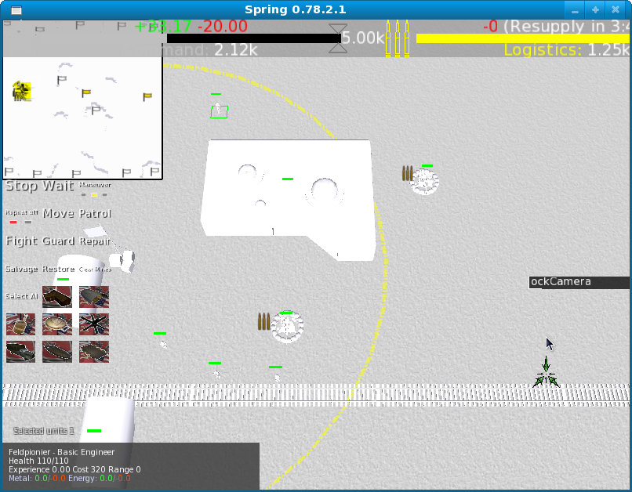
Task: Click the yellow flag in minimap center
Action: coord(85,93)
